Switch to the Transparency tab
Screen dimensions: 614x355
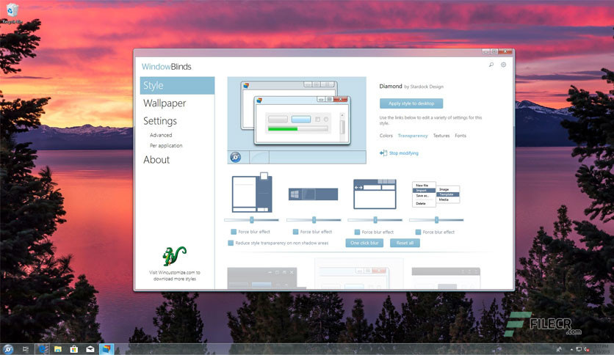412,136
